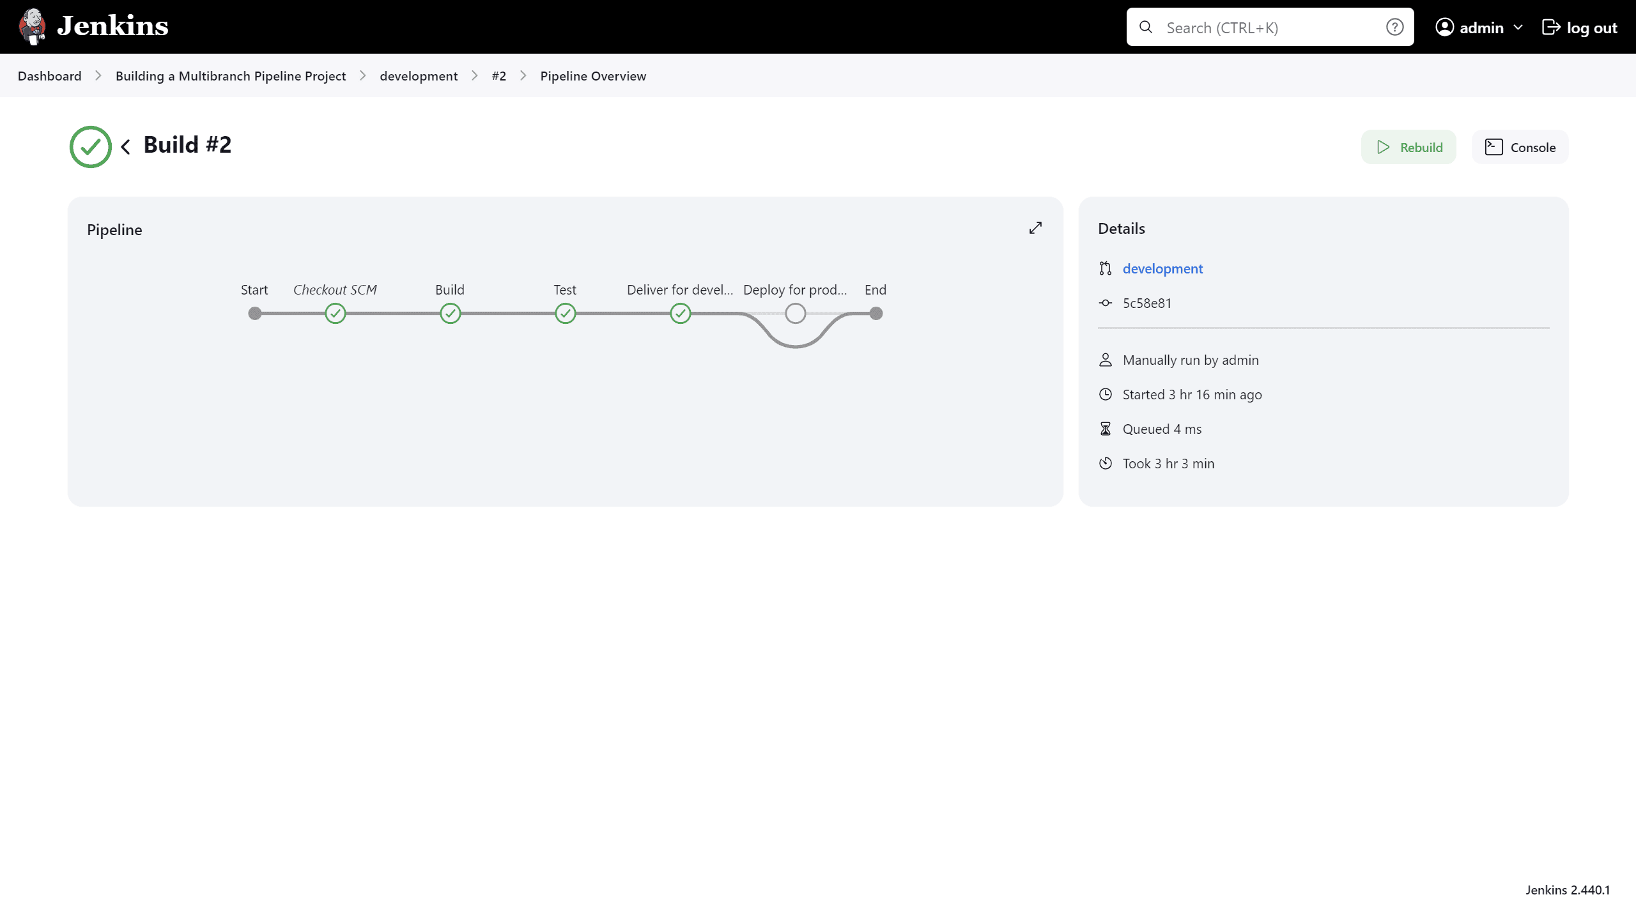Click the Test stage checkmark toggle
Screen dimensions: 1636x920
coord(565,312)
